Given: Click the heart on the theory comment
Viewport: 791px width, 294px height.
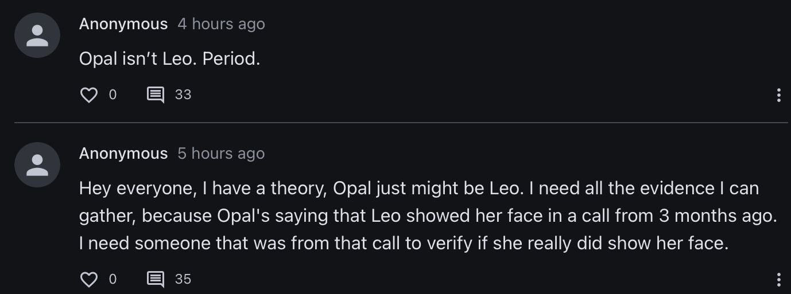Looking at the screenshot, I should tap(89, 279).
